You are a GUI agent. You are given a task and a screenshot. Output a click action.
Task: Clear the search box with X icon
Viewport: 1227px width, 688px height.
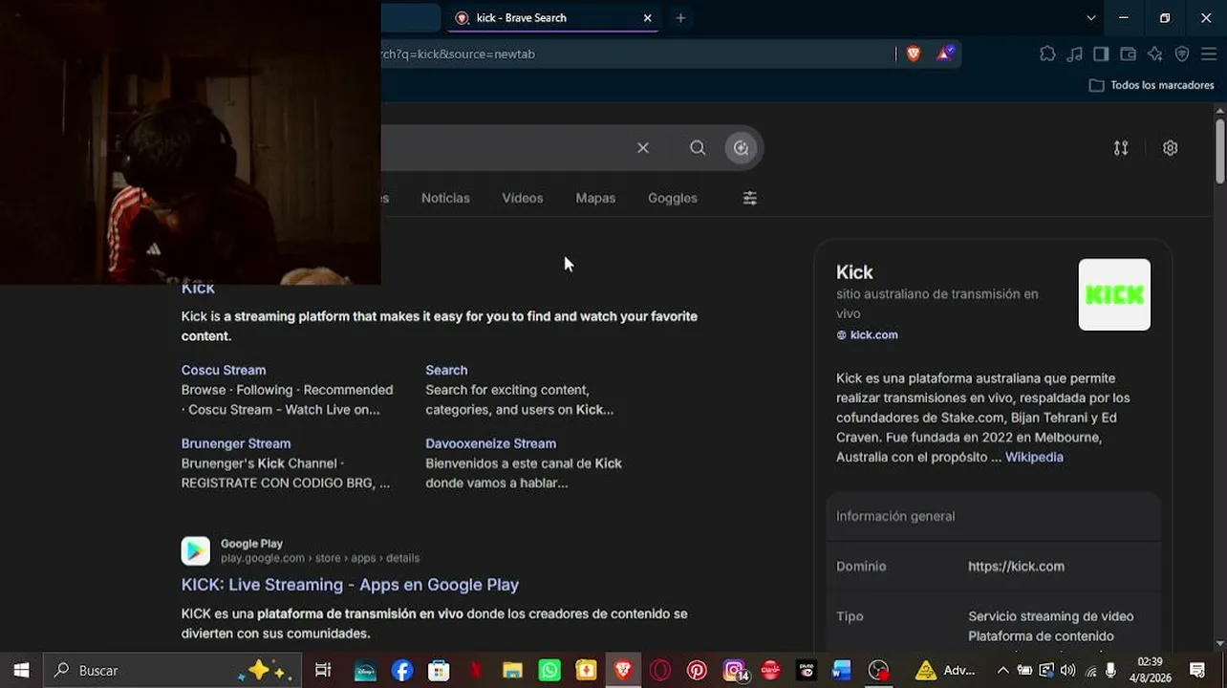tap(643, 148)
